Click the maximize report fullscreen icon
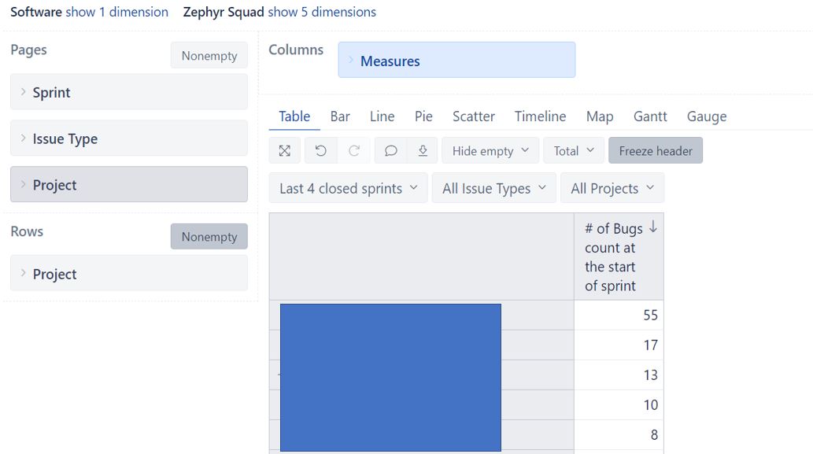The height and width of the screenshot is (454, 813). click(285, 151)
